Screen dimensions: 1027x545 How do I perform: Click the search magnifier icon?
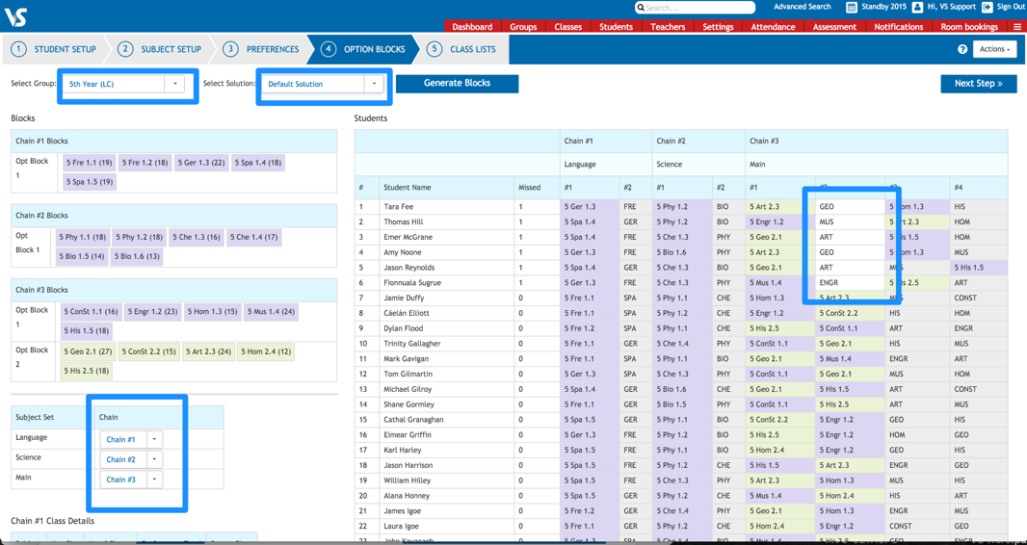point(642,8)
